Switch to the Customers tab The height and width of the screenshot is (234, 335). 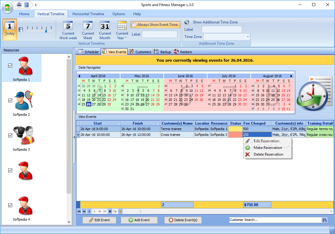coord(140,52)
